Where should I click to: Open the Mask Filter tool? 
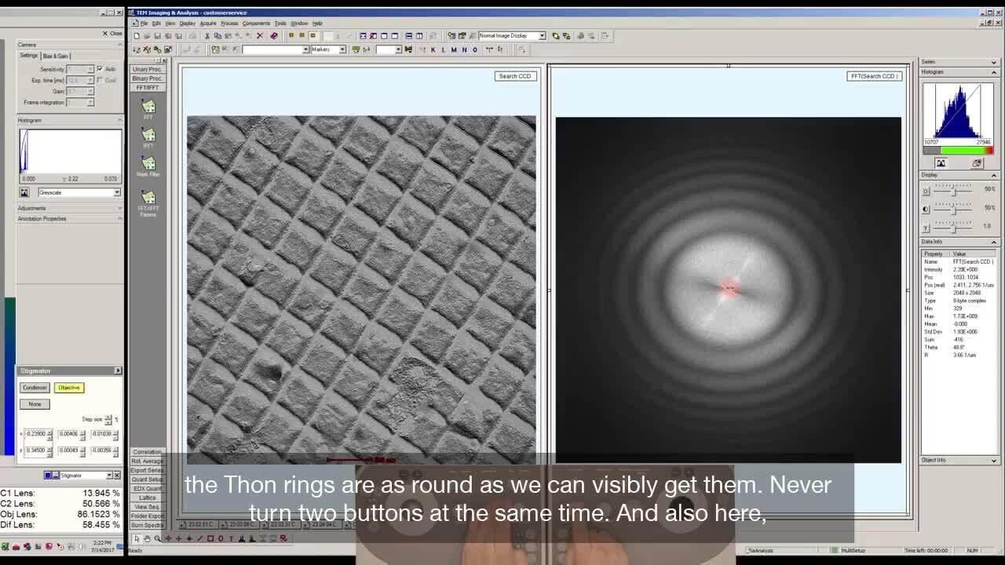(x=148, y=164)
